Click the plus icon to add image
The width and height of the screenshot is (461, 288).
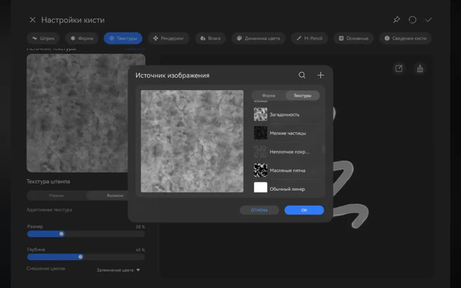pyautogui.click(x=321, y=75)
